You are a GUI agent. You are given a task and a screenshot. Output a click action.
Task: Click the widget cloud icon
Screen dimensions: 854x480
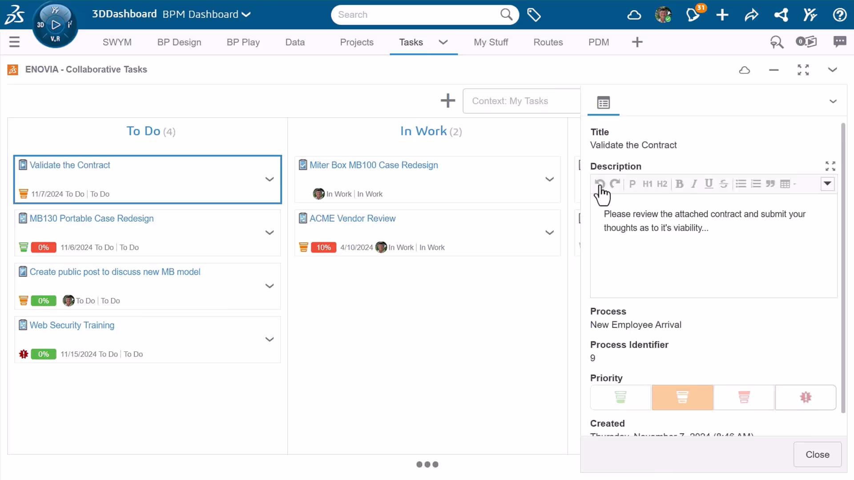coord(745,70)
